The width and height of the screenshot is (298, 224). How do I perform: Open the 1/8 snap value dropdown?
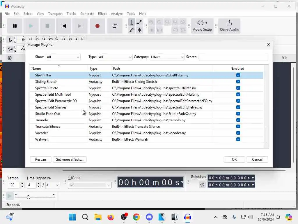90,185
